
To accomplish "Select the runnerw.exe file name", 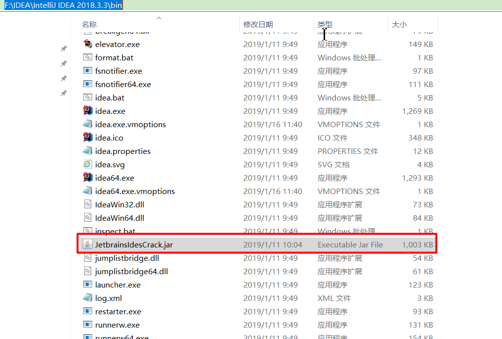I will pos(117,325).
